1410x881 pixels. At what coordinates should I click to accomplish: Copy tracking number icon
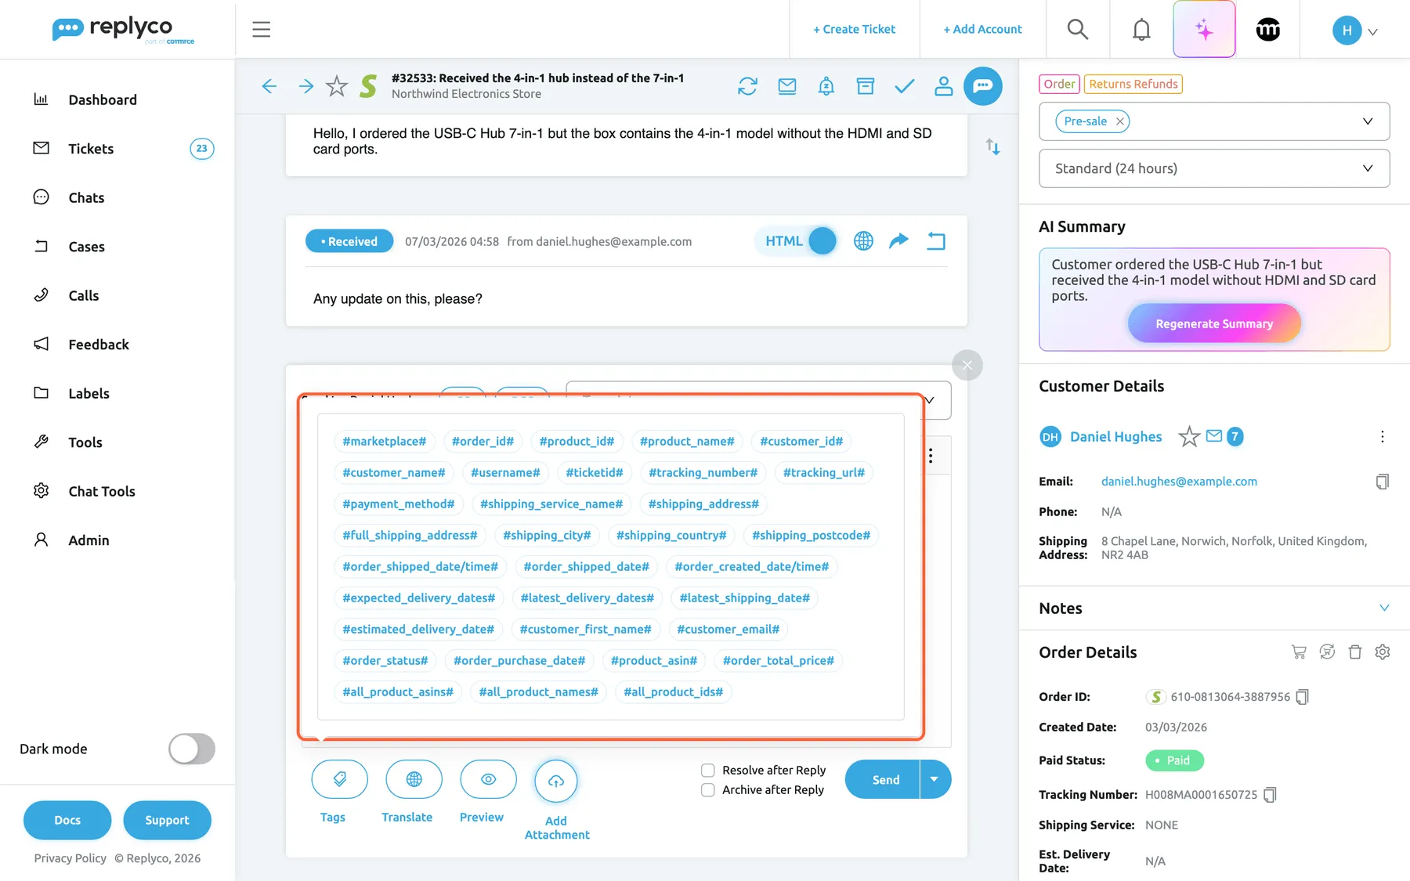[x=1270, y=795]
